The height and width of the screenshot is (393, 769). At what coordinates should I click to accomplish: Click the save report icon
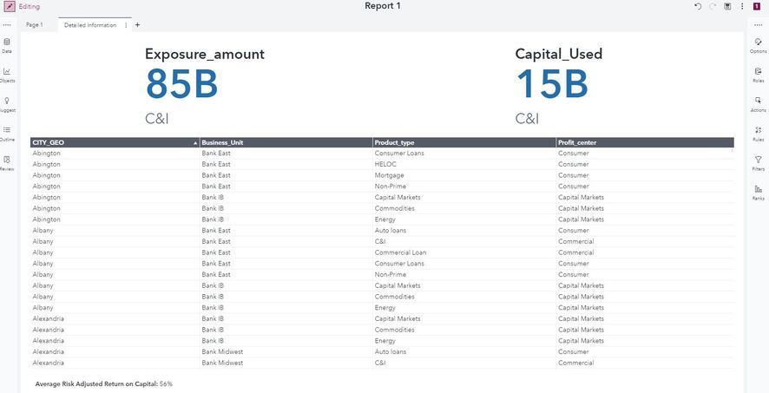[x=727, y=6]
